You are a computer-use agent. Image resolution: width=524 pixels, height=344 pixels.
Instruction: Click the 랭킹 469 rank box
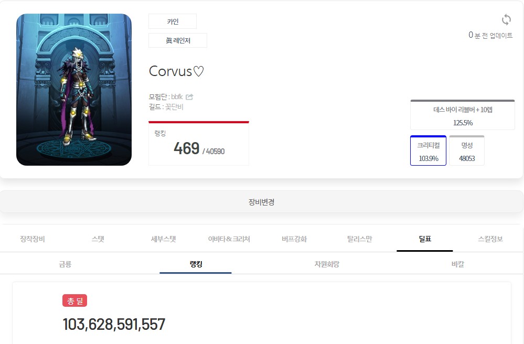[x=199, y=144]
